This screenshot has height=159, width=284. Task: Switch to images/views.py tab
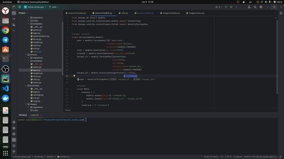click(195, 13)
